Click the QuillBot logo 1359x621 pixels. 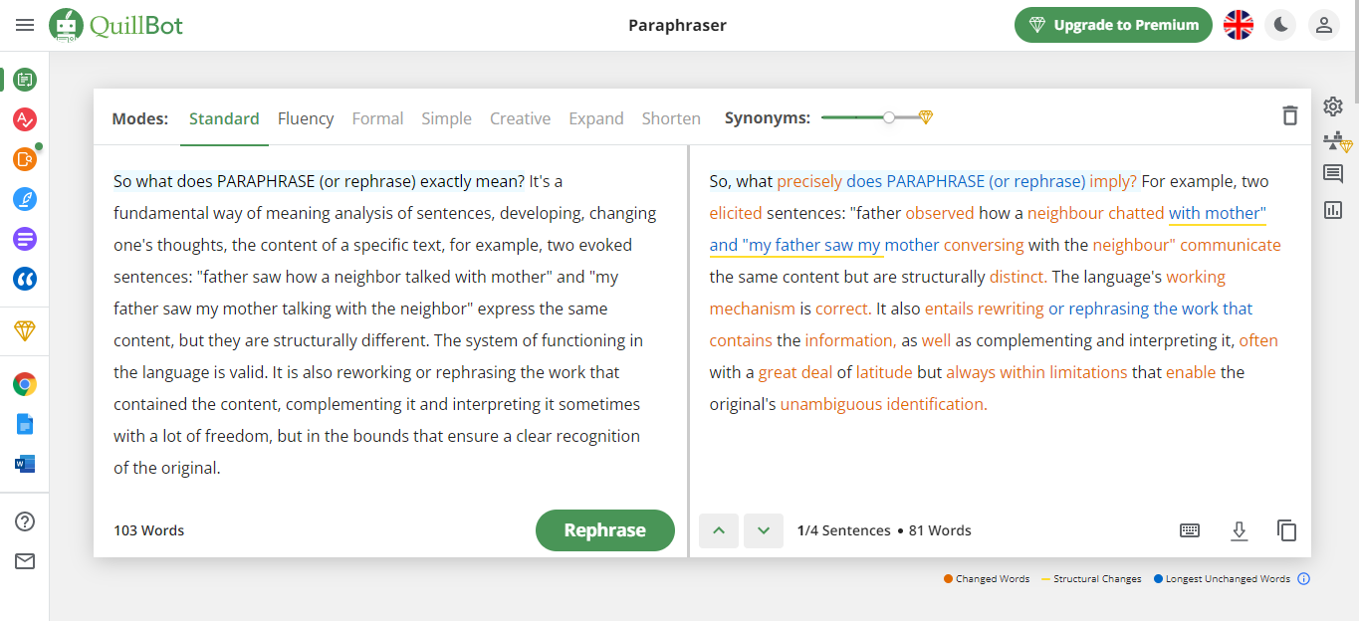[x=116, y=25]
